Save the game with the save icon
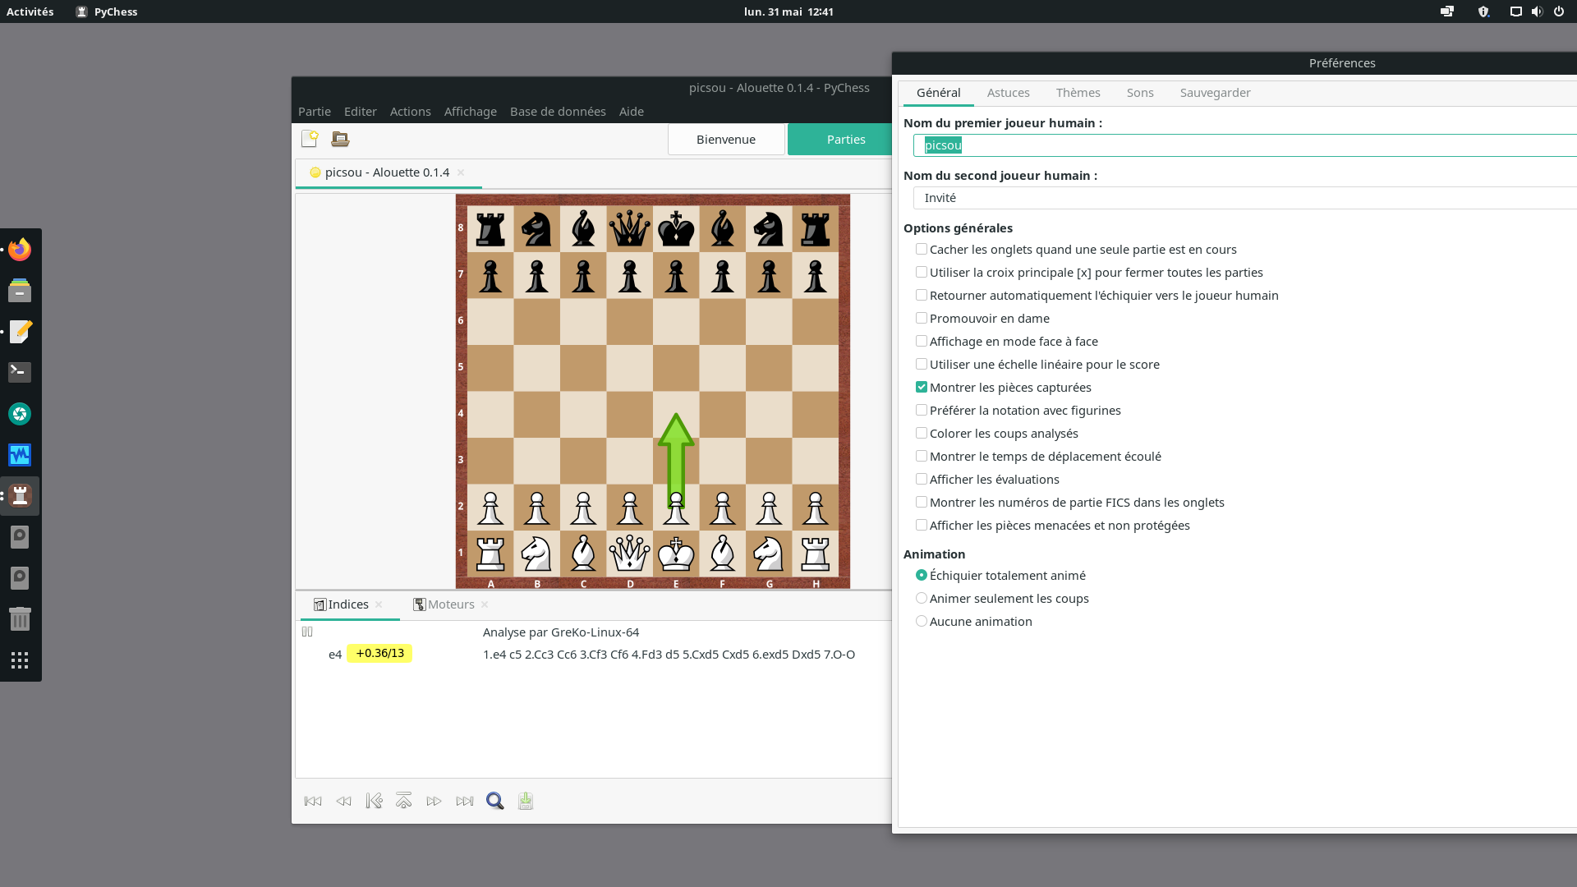The width and height of the screenshot is (1577, 887). (525, 801)
